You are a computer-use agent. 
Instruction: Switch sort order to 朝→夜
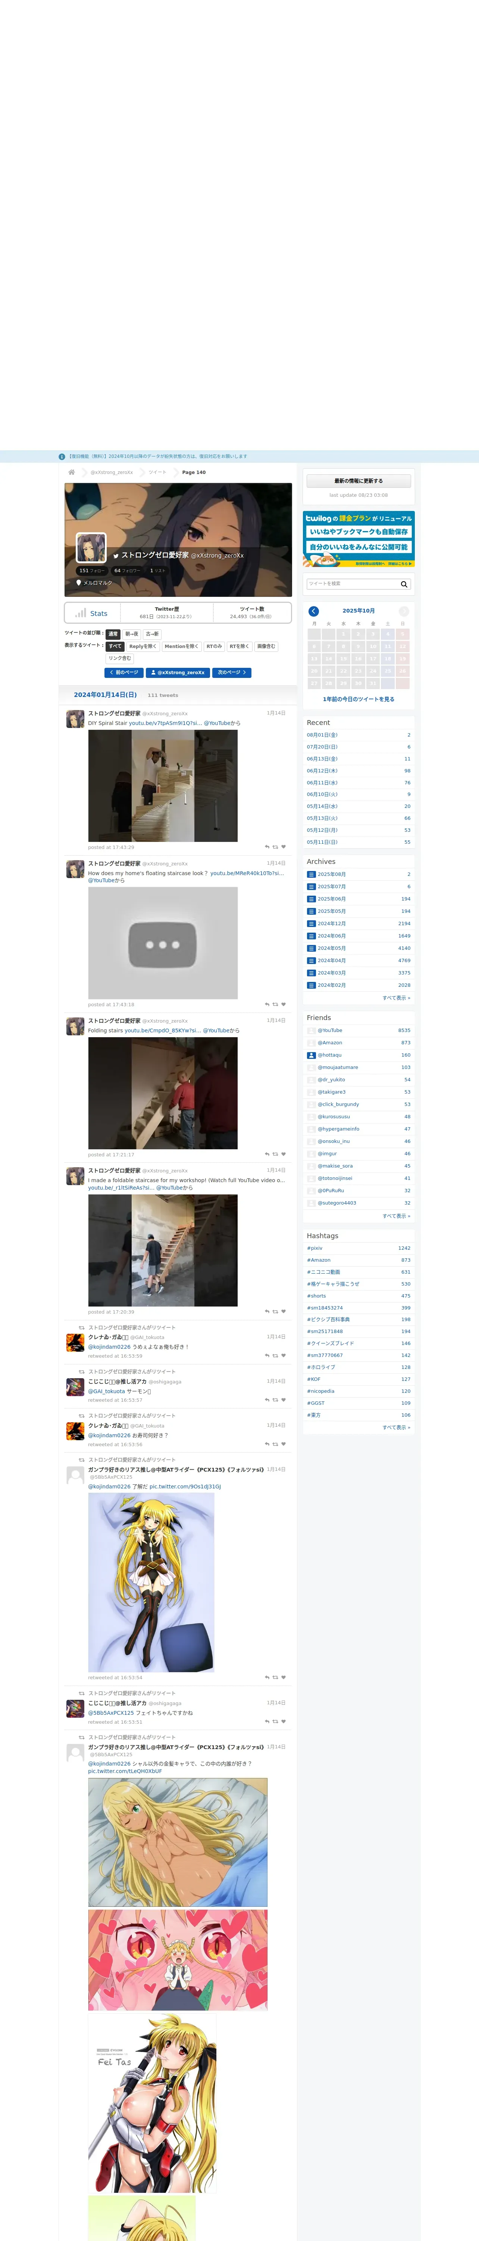tap(131, 634)
